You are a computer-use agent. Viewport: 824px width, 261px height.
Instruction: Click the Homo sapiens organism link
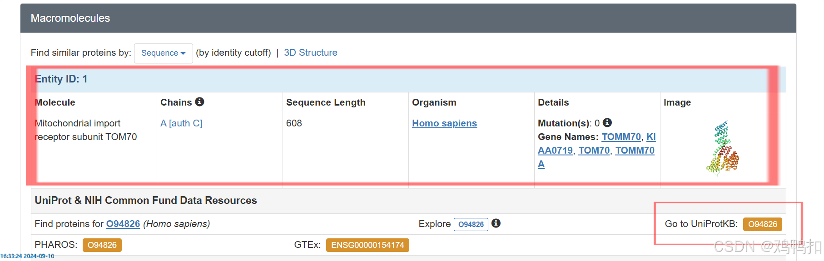click(x=444, y=123)
